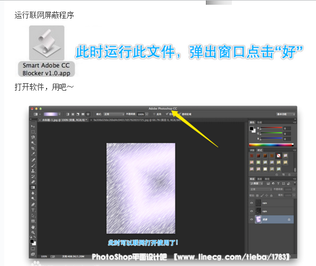Viewport: 316px width, 266px height.
Task: Click the red R channel slider
Action: [x=271, y=128]
